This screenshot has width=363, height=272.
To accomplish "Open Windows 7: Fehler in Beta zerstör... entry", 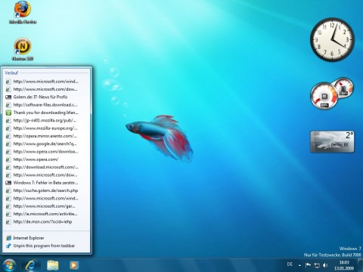I will point(46,183).
